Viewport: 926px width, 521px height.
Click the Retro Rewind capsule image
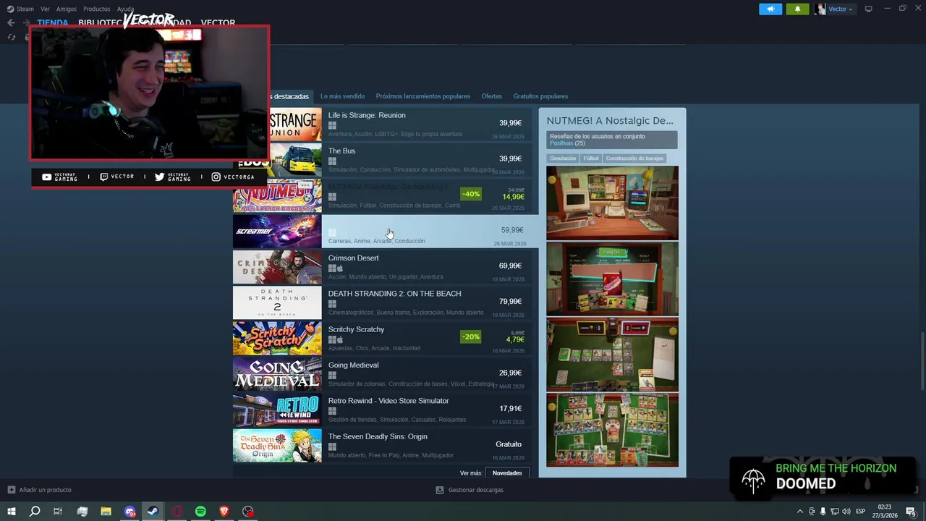277,410
